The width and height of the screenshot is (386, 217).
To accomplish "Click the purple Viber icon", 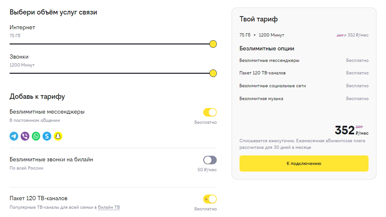I will point(25,136).
